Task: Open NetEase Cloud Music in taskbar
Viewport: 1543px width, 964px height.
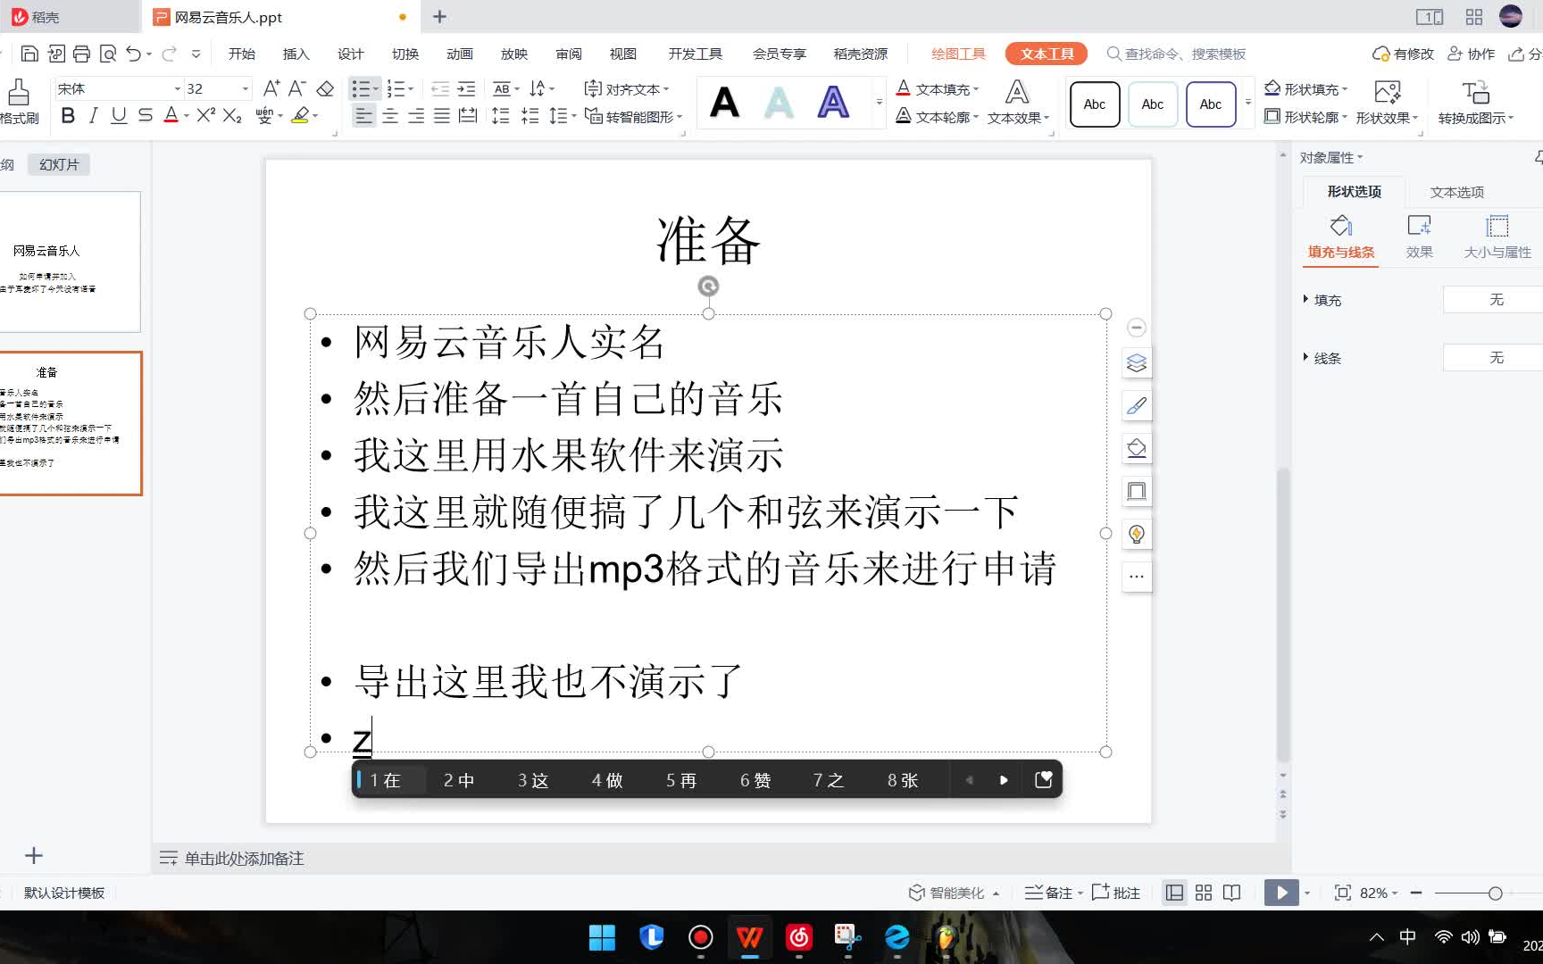Action: [798, 937]
